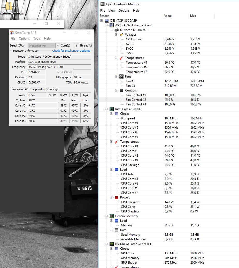
Task: Click the NVIDIA GeForce GTX 980 Ti icon
Action: pyautogui.click(x=112, y=244)
